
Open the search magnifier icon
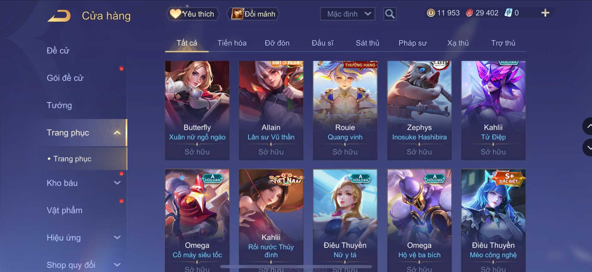tap(390, 14)
